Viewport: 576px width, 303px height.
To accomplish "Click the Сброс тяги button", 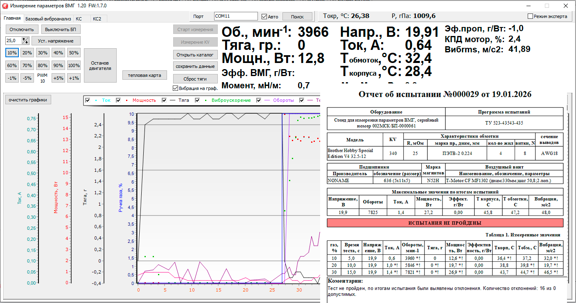I will [x=195, y=79].
